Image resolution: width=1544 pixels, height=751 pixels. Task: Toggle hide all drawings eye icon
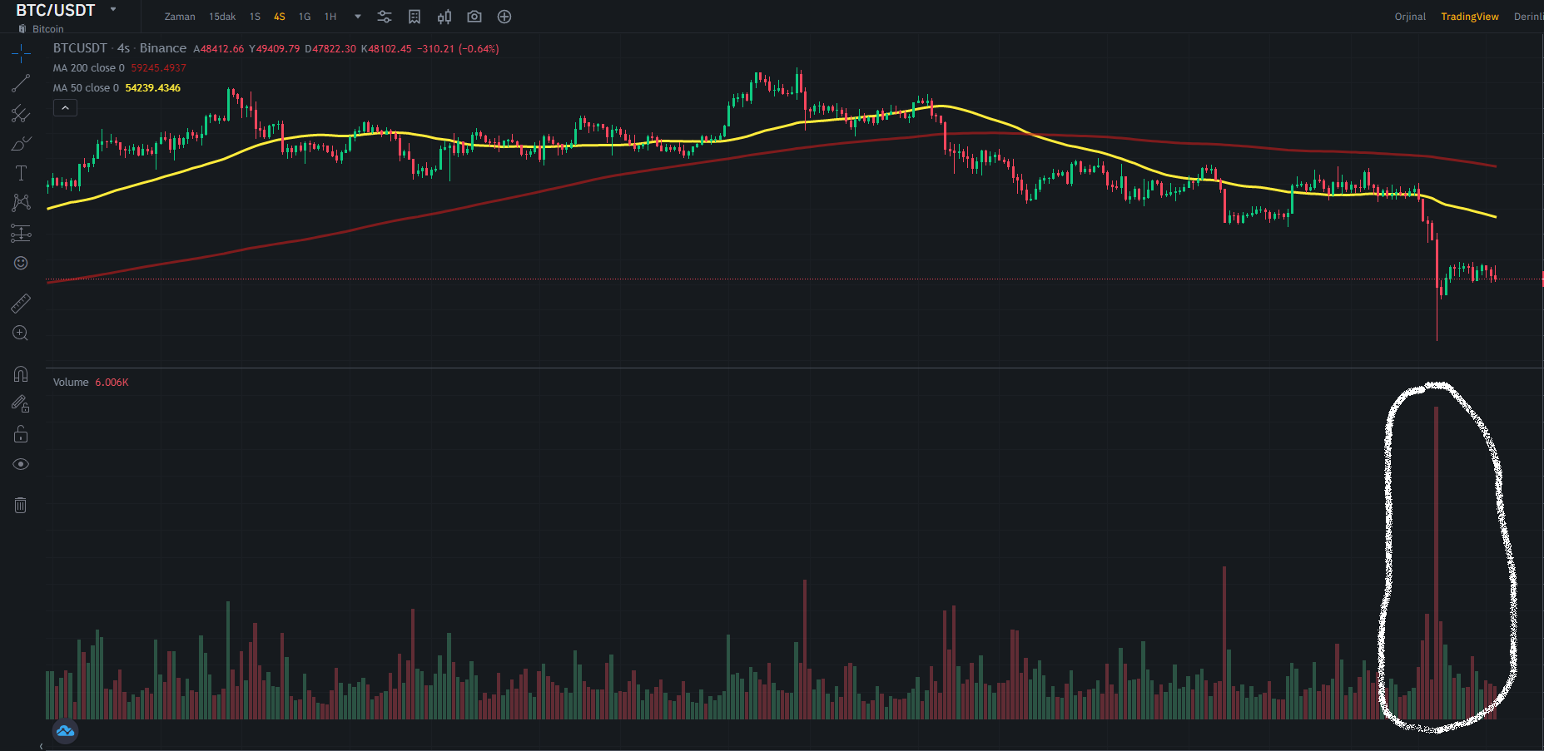click(x=21, y=464)
